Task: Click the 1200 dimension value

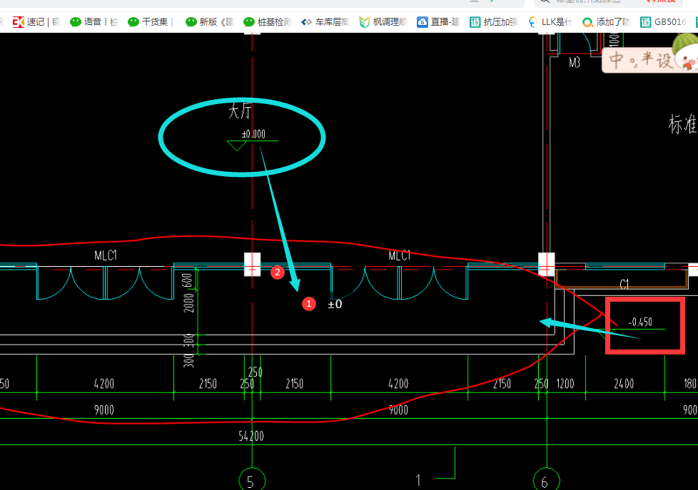Action: [565, 384]
